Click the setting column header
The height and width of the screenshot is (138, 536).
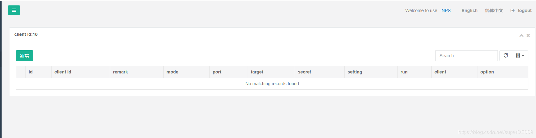[355, 72]
